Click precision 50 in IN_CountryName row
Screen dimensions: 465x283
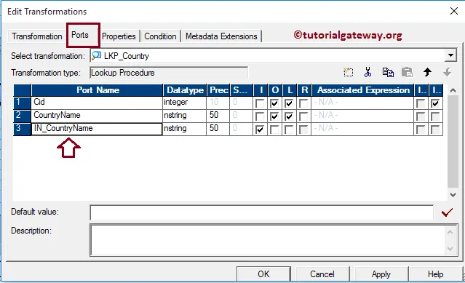(218, 129)
